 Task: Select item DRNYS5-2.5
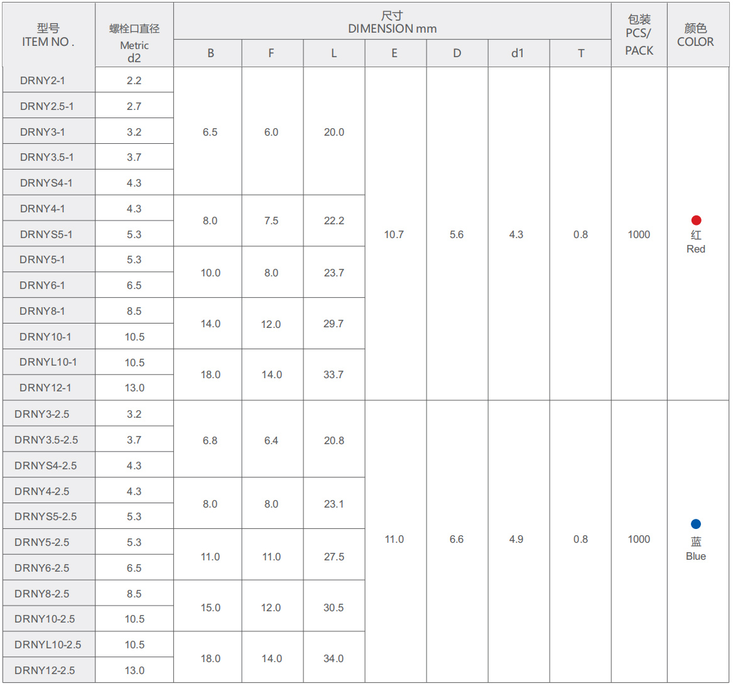pyautogui.click(x=45, y=517)
